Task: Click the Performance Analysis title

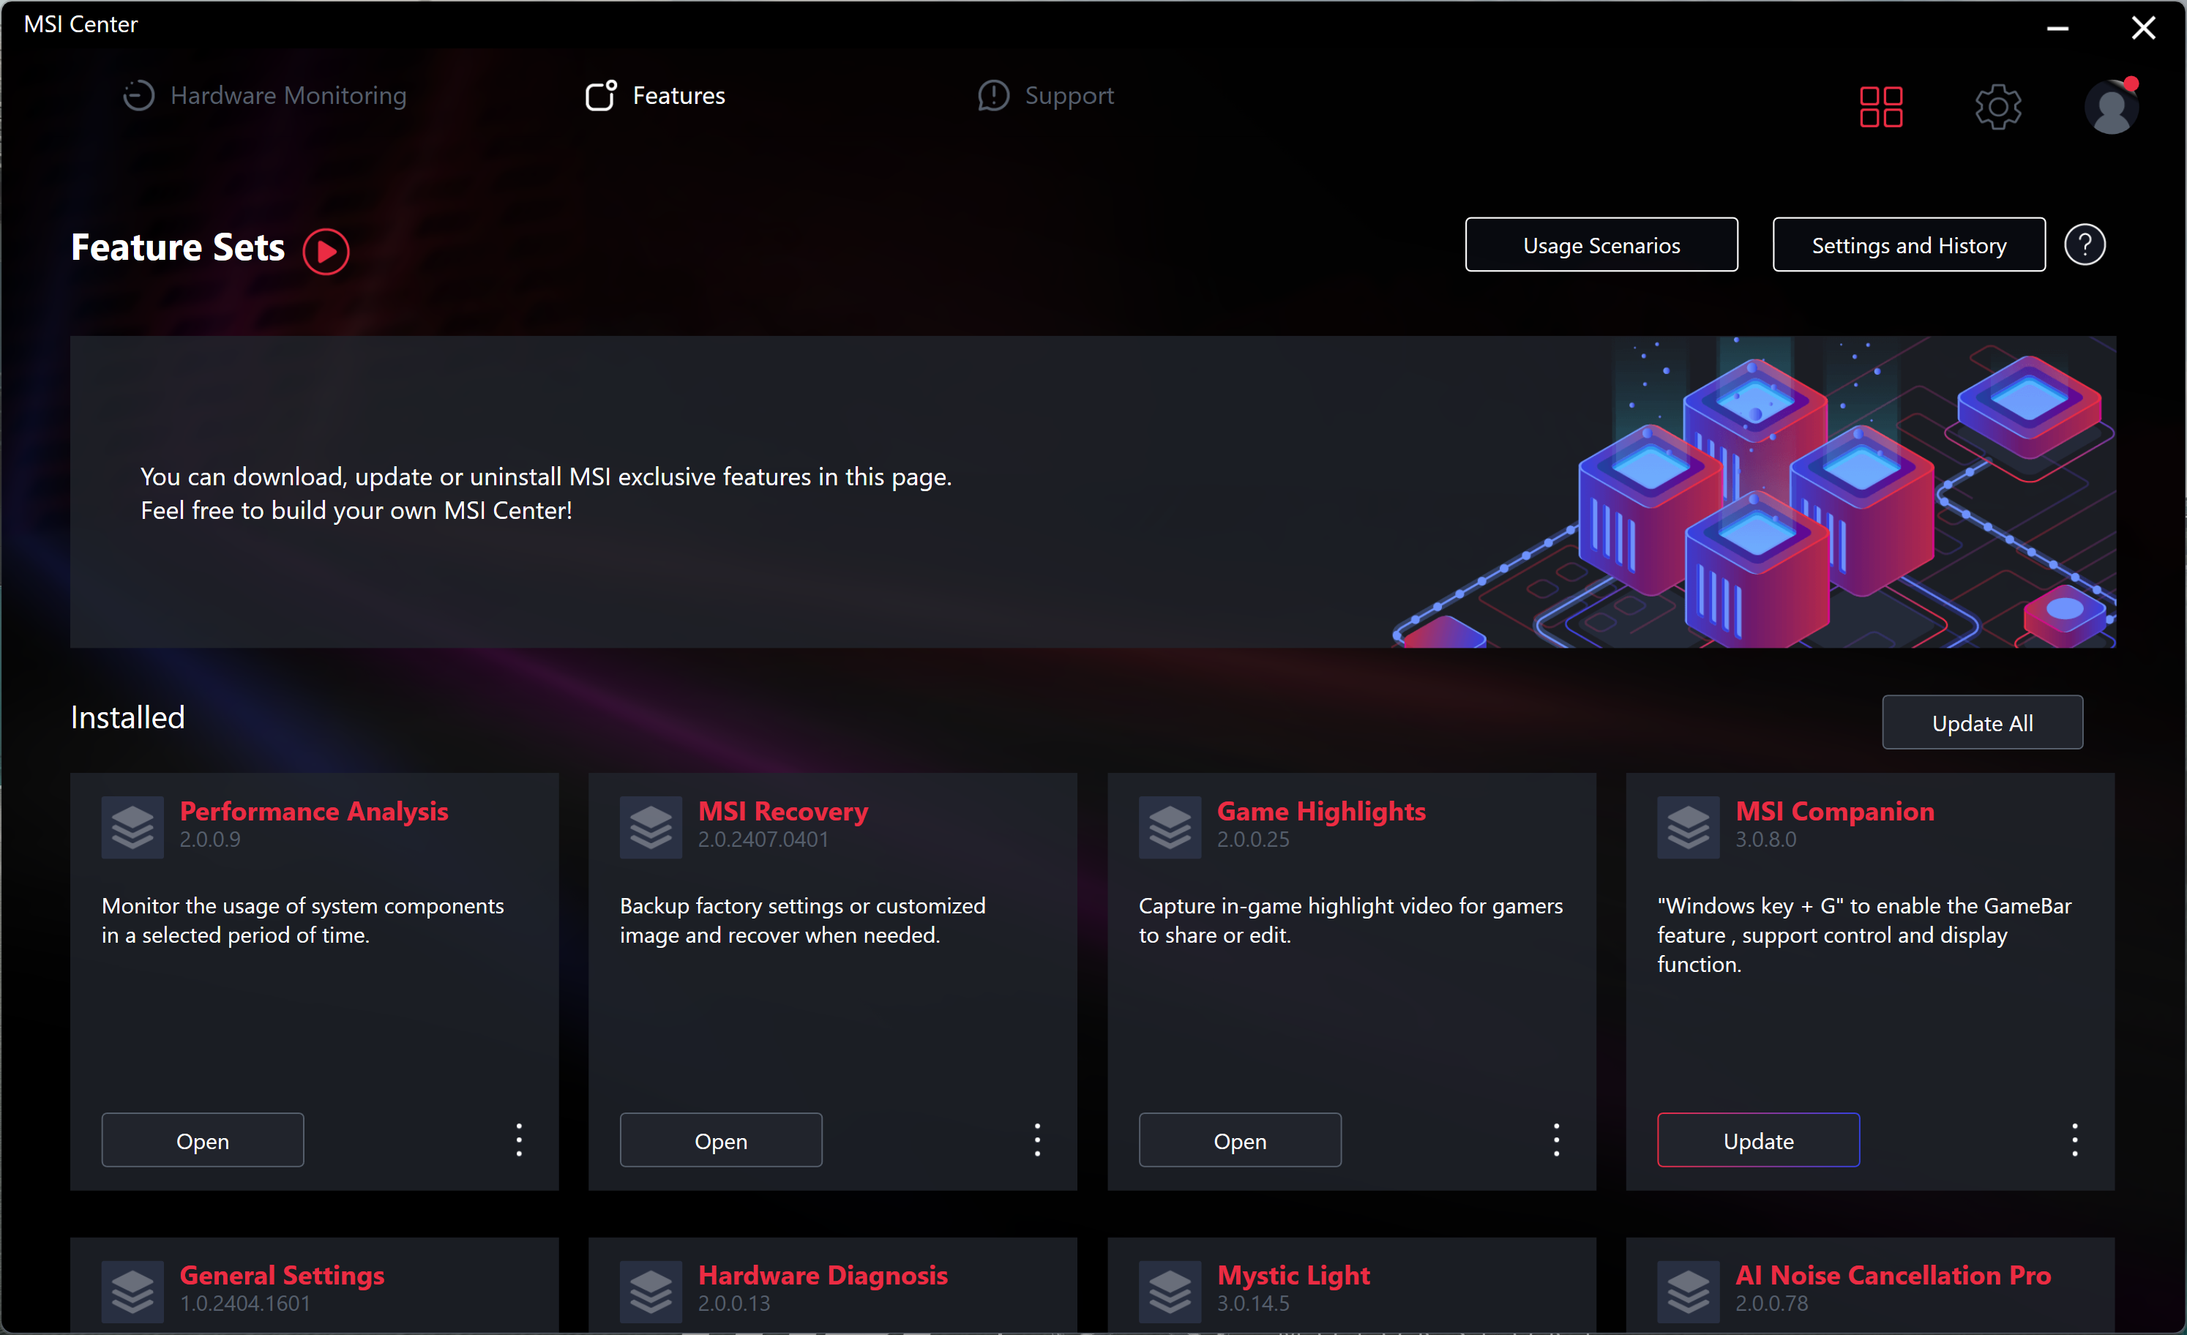Action: 313,811
